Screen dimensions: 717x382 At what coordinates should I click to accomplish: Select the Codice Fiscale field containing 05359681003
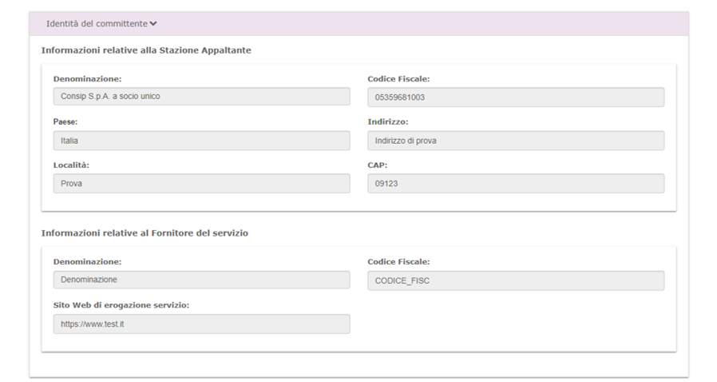(515, 97)
